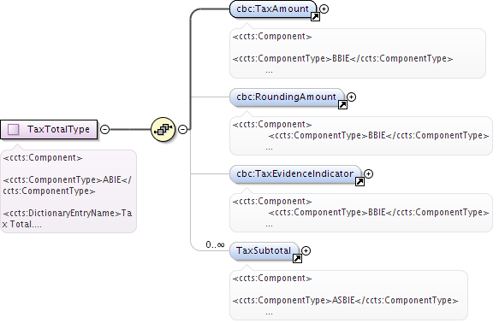Select the TaxSubtotal element node
Image resolution: width=499 pixels, height=323 pixels.
(x=264, y=251)
